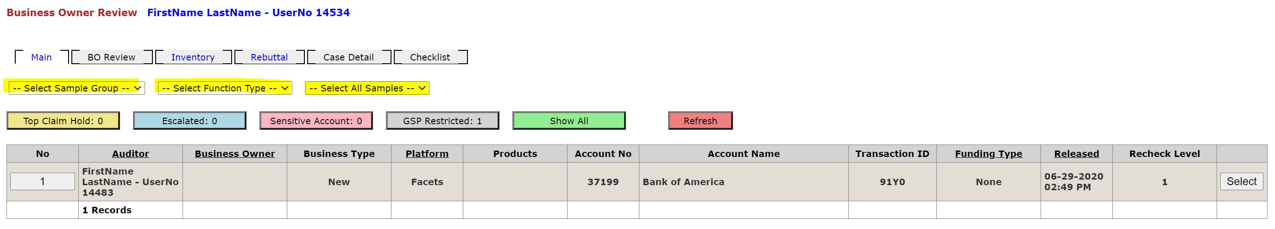Sort table by Auditor column header

(131, 154)
